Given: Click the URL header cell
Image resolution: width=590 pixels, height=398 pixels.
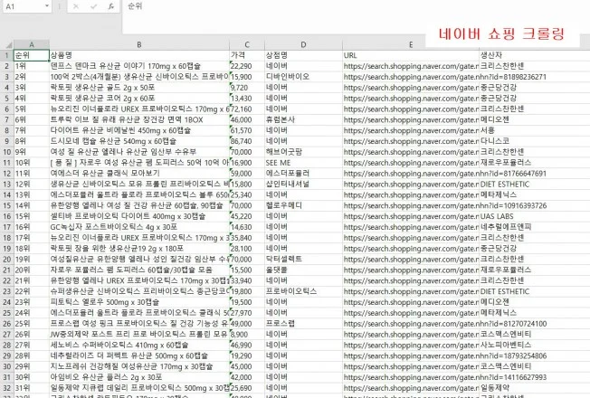Looking at the screenshot, I should (411, 55).
